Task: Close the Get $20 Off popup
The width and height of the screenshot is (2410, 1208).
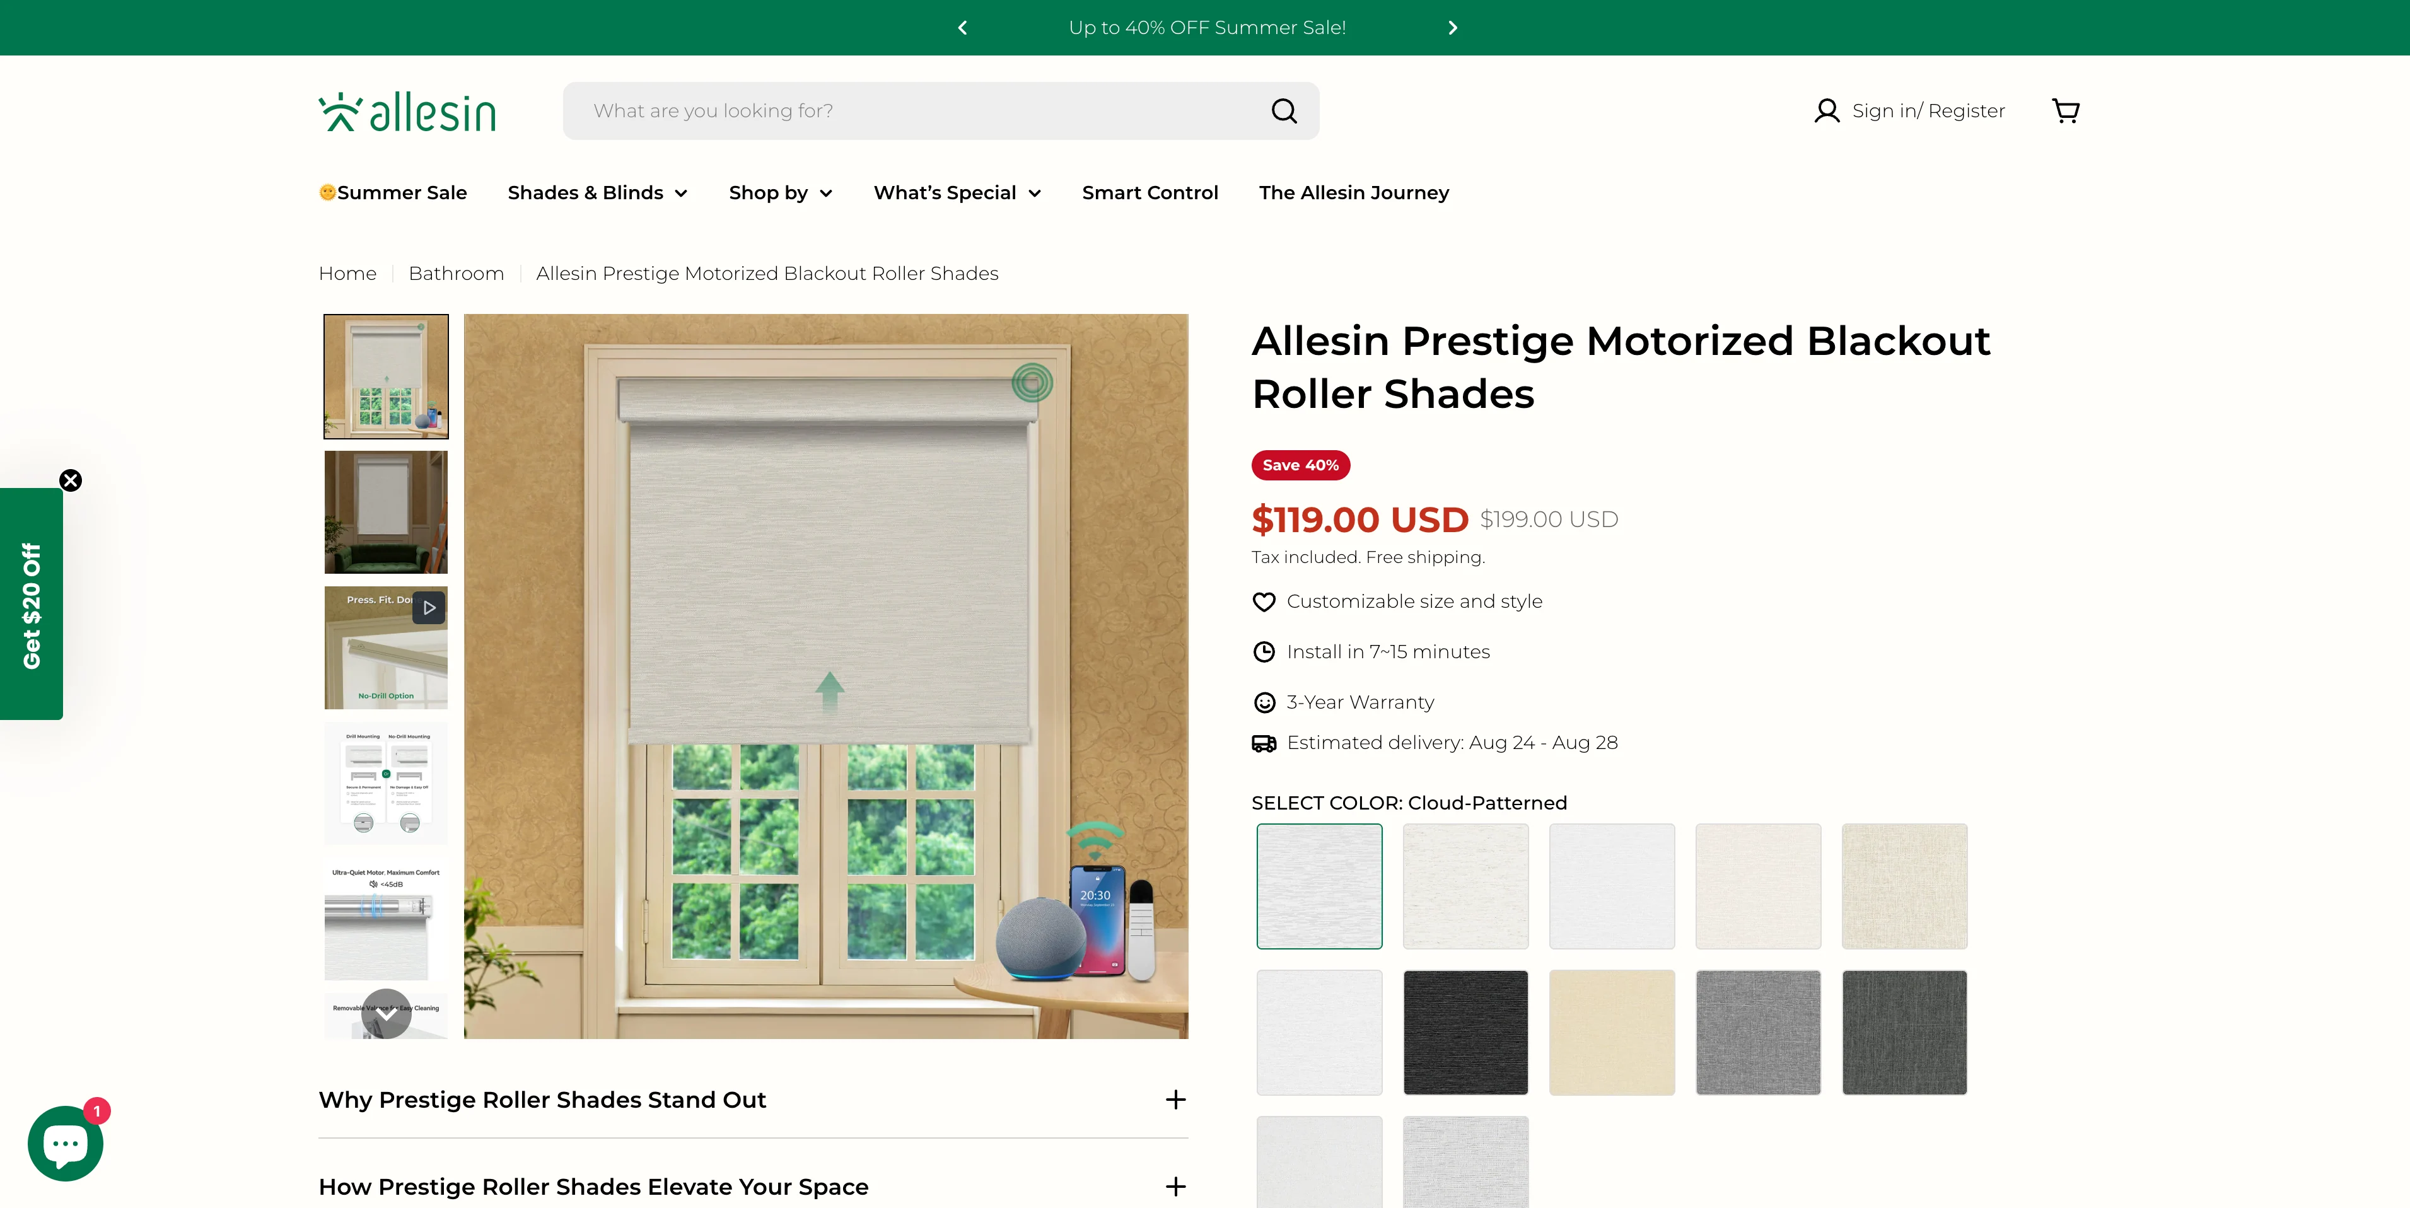Action: (70, 480)
